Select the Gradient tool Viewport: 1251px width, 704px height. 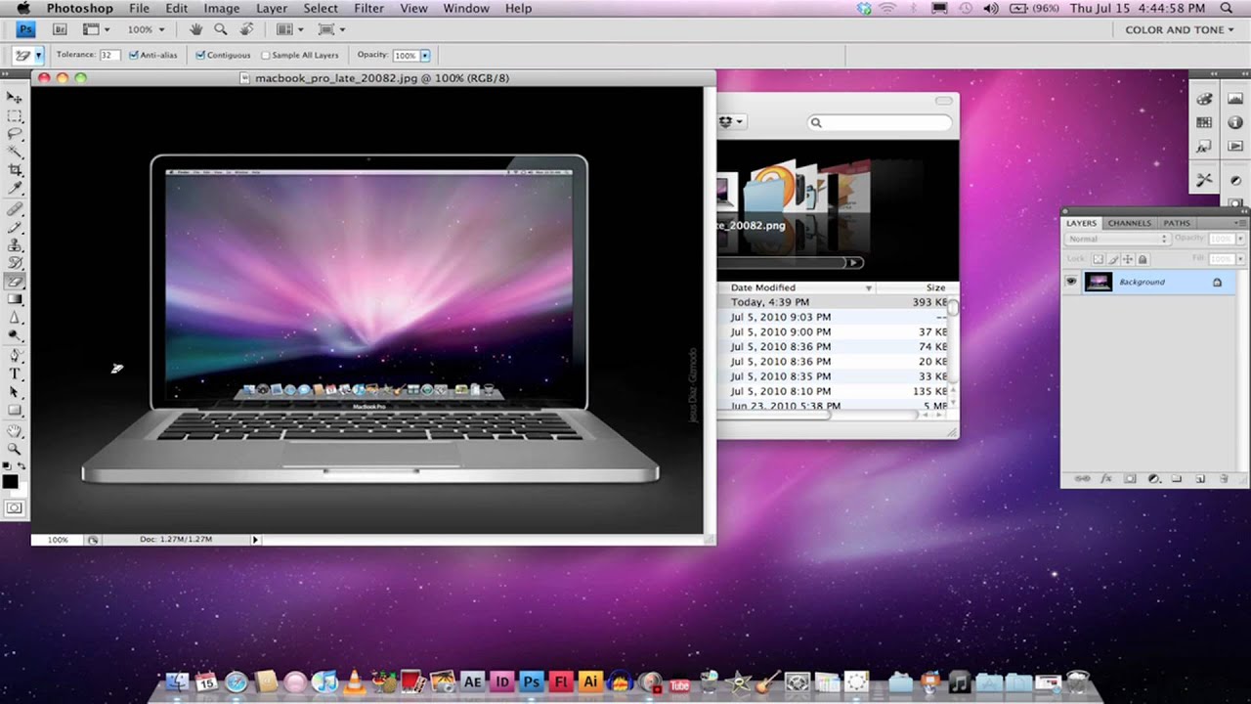[x=15, y=299]
